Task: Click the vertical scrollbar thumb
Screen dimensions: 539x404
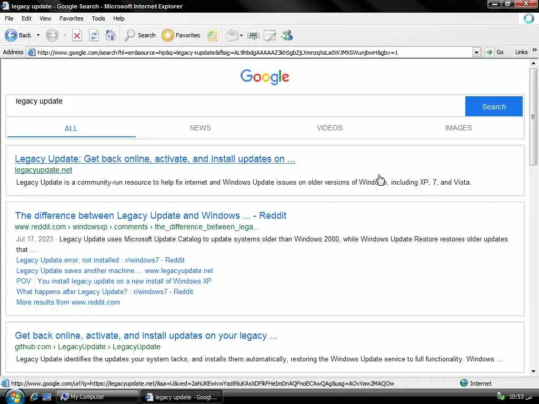Action: (533, 117)
